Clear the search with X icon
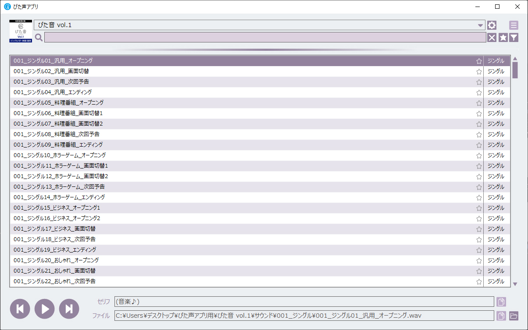 point(492,38)
